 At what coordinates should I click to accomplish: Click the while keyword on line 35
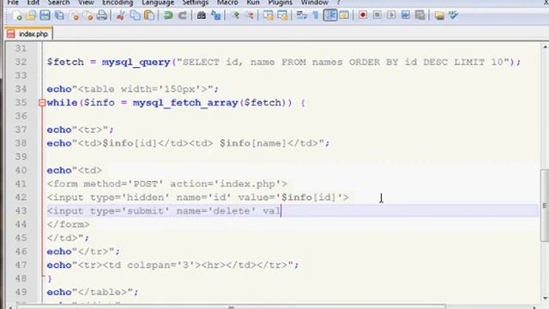[62, 103]
